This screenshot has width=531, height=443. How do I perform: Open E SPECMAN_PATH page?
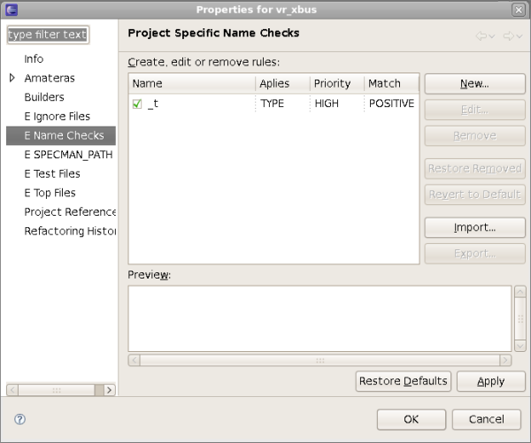pyautogui.click(x=68, y=155)
